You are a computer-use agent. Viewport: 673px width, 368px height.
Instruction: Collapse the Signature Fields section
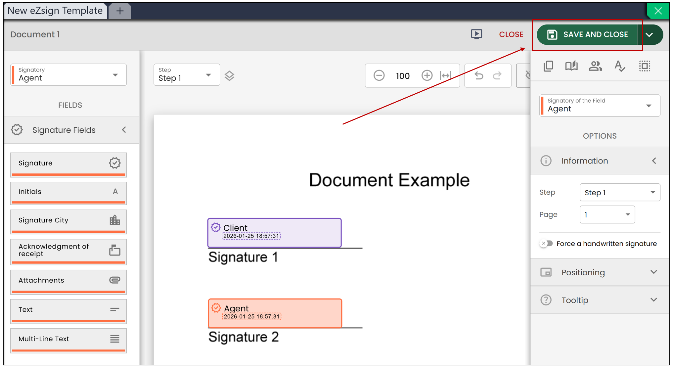point(124,130)
